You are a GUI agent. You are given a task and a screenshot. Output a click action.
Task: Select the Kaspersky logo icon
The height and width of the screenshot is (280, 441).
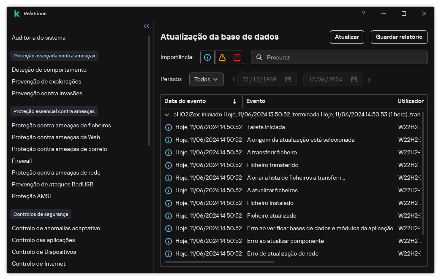[x=16, y=13]
